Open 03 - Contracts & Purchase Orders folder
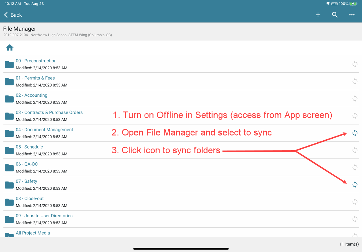362x252 pixels. [x=49, y=112]
